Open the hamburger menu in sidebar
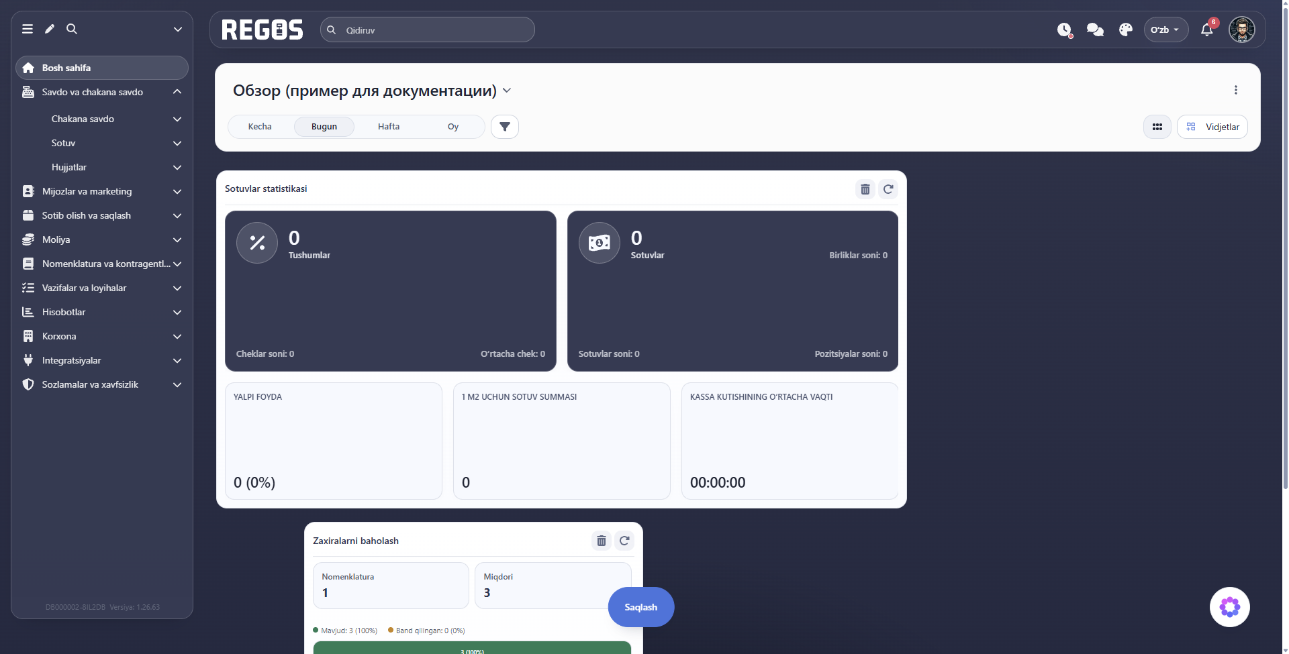 pyautogui.click(x=28, y=29)
